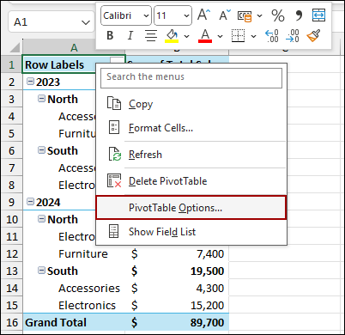Collapse South group in row 13

coord(41,271)
